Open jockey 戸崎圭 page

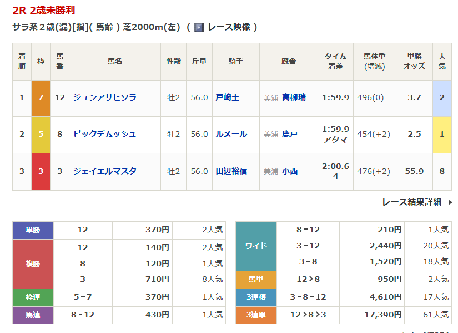227,97
